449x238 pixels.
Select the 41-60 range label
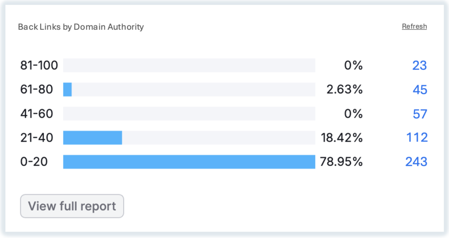click(37, 114)
